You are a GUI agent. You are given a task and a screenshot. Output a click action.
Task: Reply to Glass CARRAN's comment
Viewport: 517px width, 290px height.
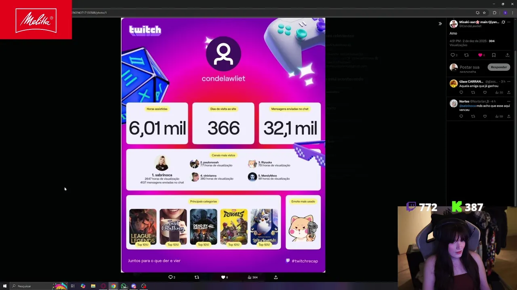(x=461, y=93)
